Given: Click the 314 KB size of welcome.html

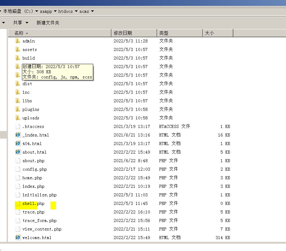Looking at the screenshot, I should 223,238.
